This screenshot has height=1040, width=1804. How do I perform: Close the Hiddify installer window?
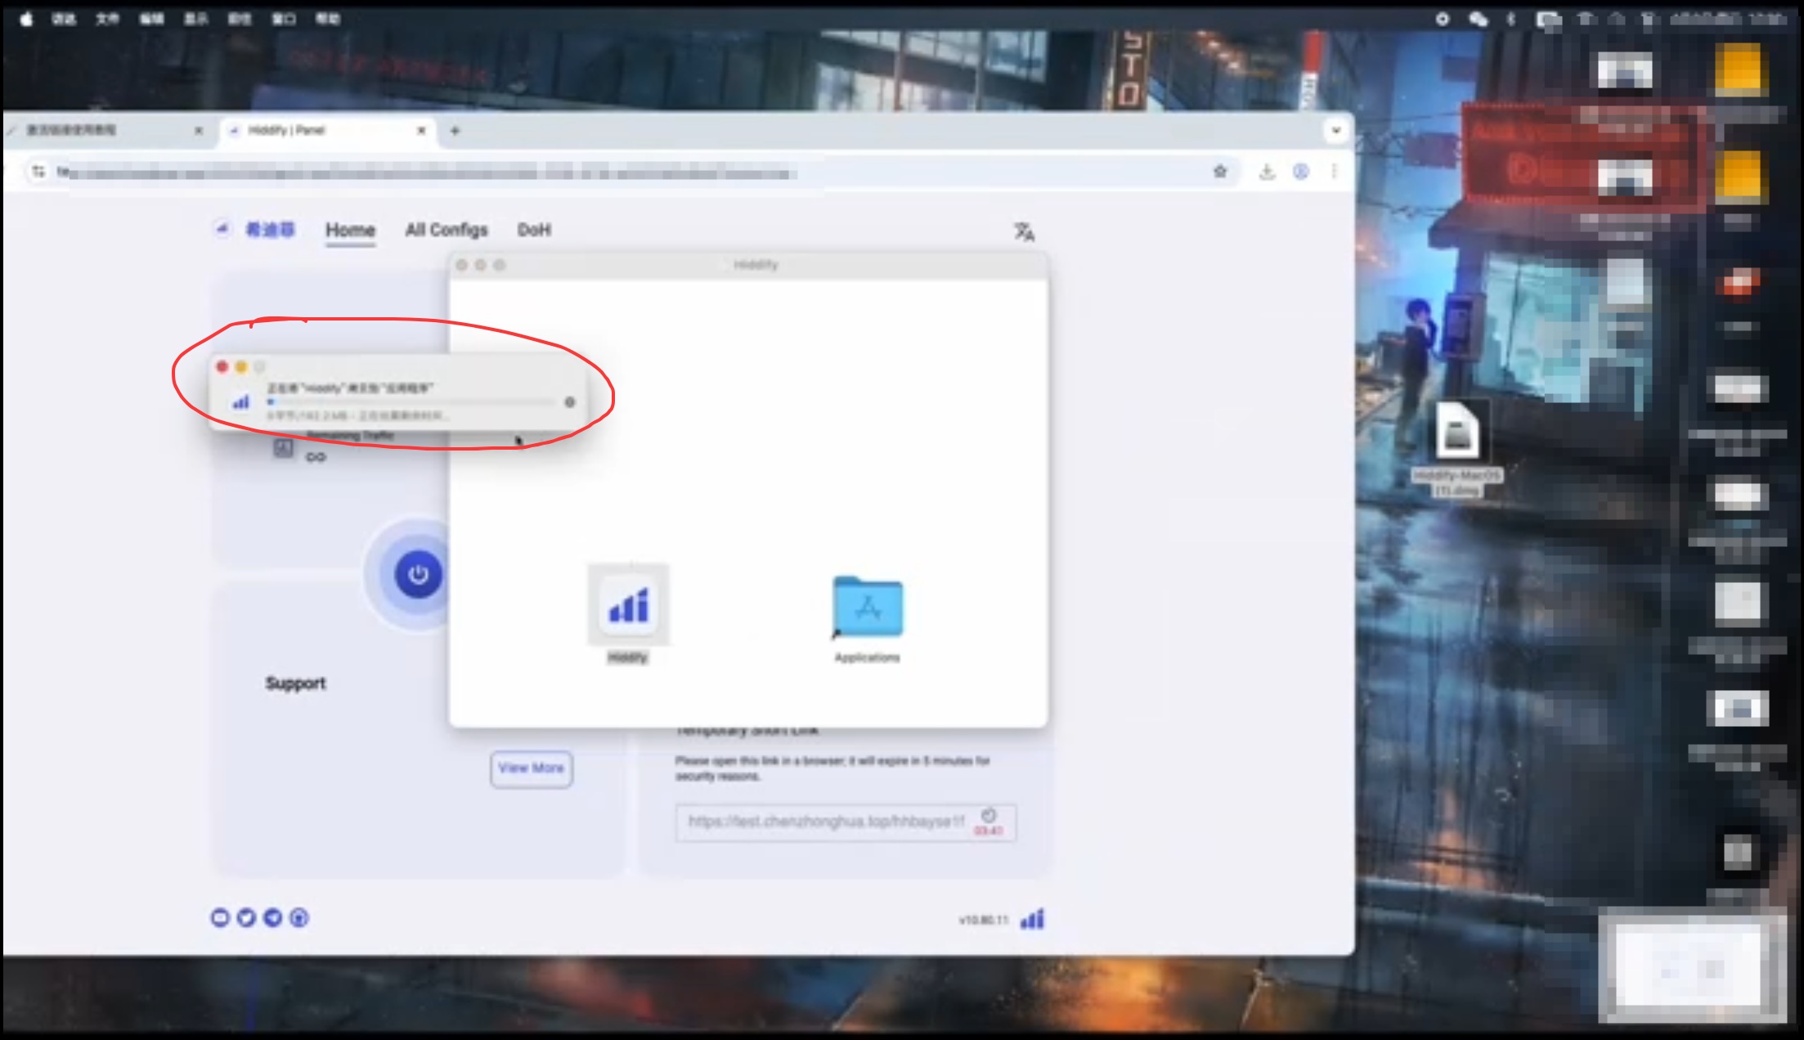click(x=461, y=265)
